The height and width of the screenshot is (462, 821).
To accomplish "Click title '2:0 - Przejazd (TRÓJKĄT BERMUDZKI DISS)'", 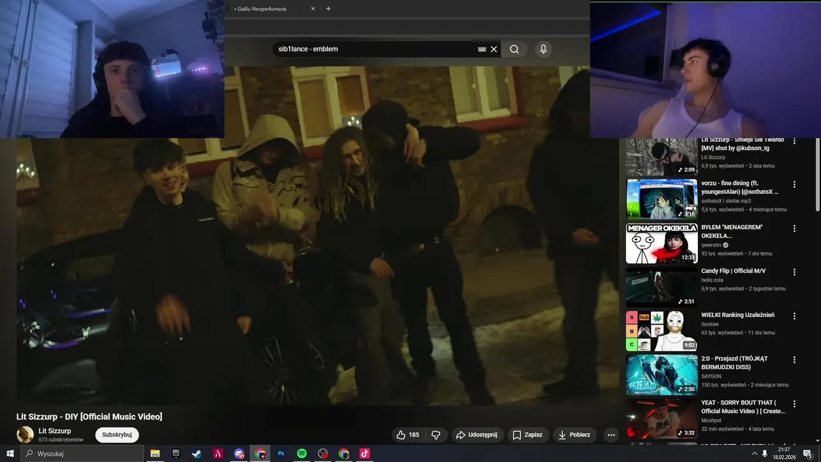I will click(x=734, y=363).
